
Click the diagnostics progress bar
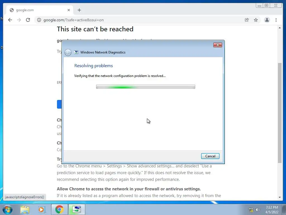click(146, 87)
